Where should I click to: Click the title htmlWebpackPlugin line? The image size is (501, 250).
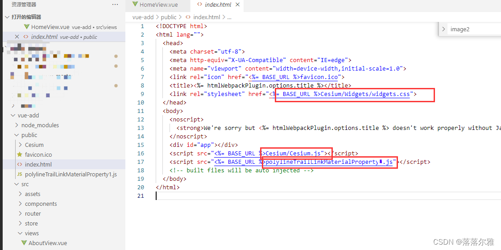(x=260, y=85)
